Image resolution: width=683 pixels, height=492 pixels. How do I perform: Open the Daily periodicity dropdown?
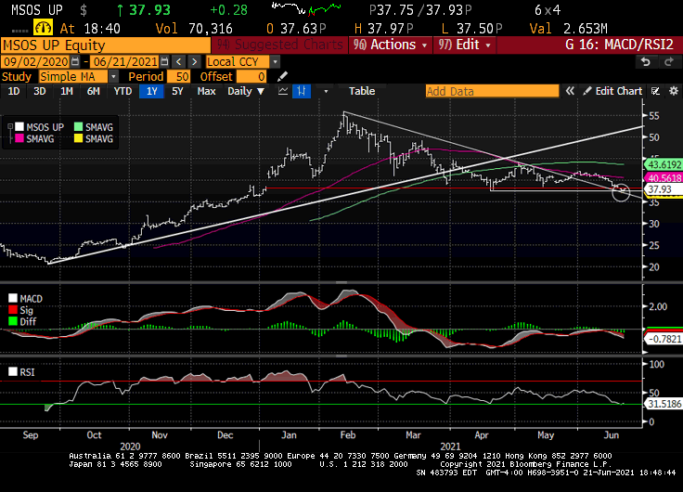click(x=246, y=91)
